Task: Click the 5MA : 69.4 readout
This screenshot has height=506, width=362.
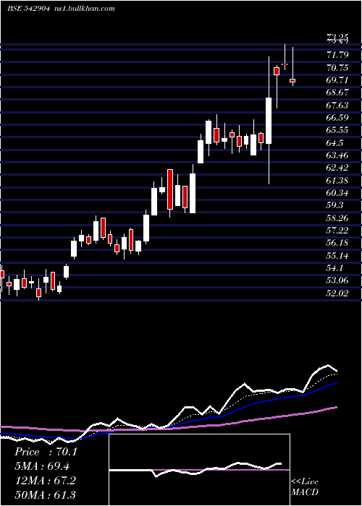Action: pos(42,466)
